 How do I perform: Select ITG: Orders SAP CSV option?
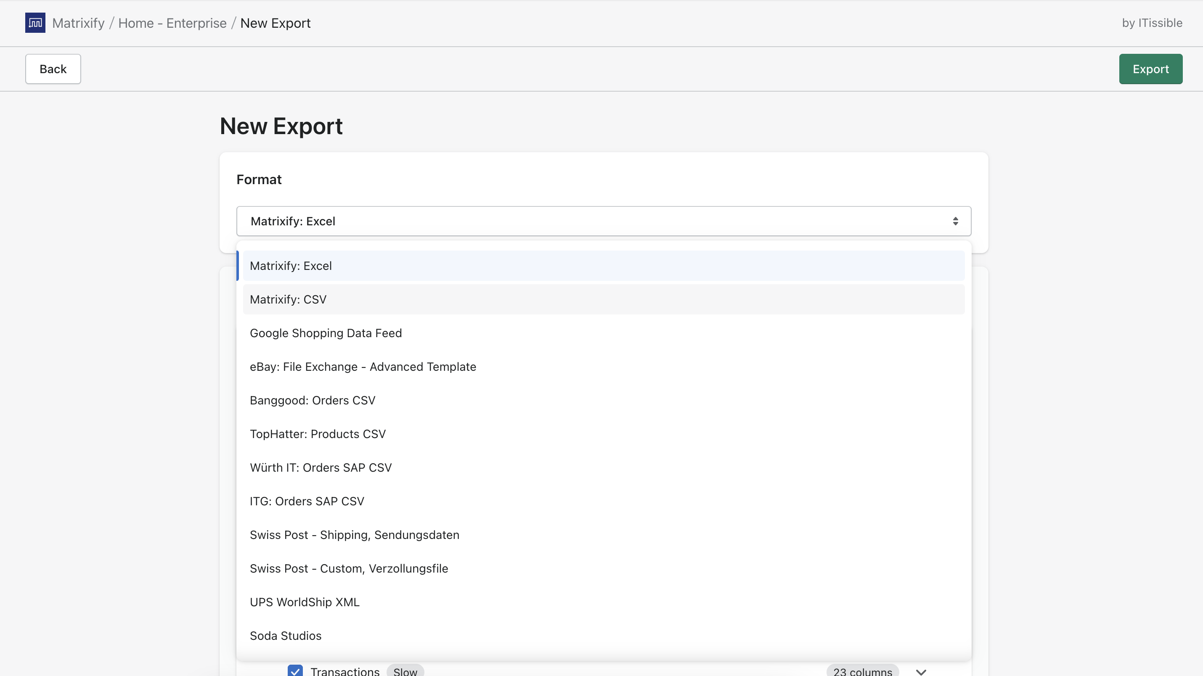(x=604, y=501)
